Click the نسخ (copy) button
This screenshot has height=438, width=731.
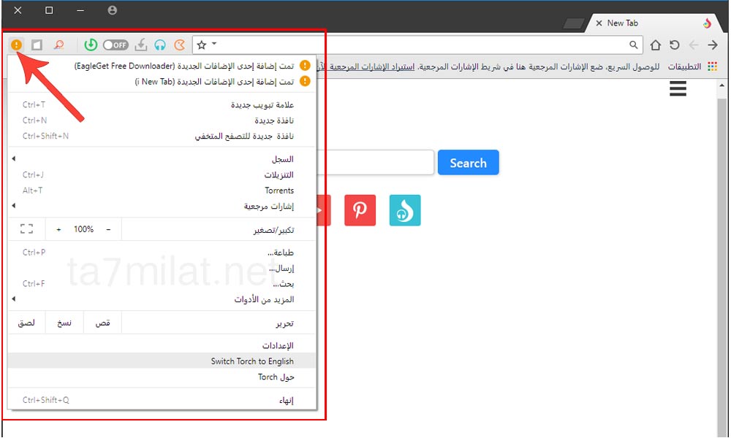[x=64, y=323]
